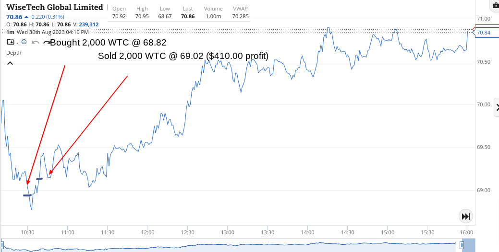Click the 12:00 label on the time axis
Screen dimensions: 499x252
(147, 232)
